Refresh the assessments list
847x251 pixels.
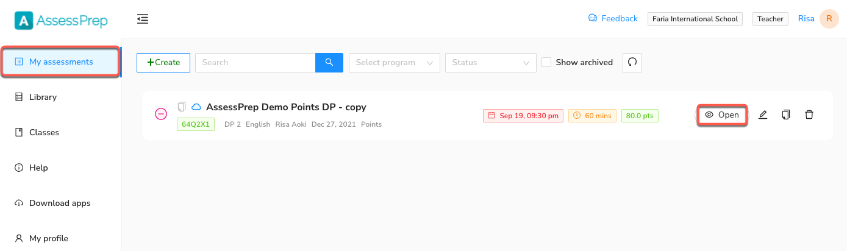pos(632,62)
